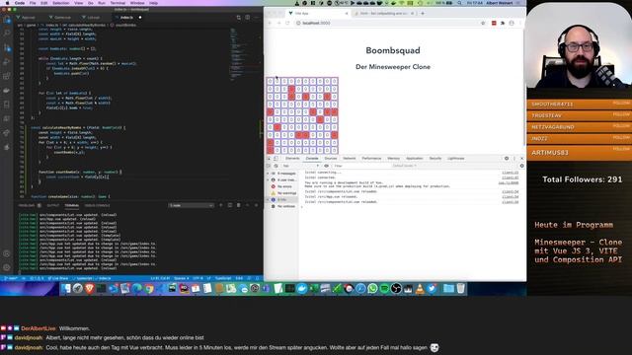
Task: Switch to the DevTools Lighthouse tab
Action: coord(456,159)
